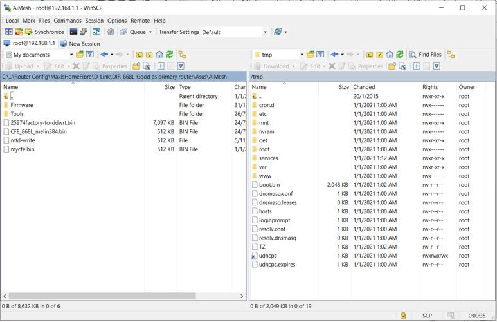This screenshot has height=322, width=497.
Task: Open the Commands menu
Action: pyautogui.click(x=67, y=21)
